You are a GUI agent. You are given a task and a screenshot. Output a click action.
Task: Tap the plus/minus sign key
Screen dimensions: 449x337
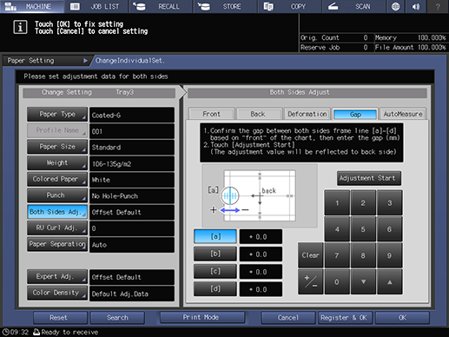click(310, 281)
